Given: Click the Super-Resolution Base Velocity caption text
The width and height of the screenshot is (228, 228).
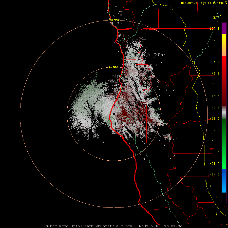Looking at the screenshot, I should (x=114, y=226).
